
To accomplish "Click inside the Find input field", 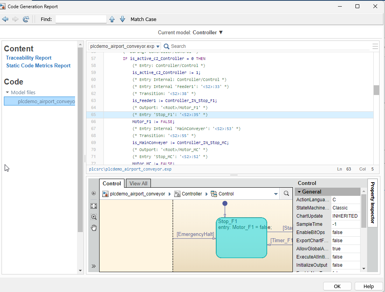I will coord(81,19).
